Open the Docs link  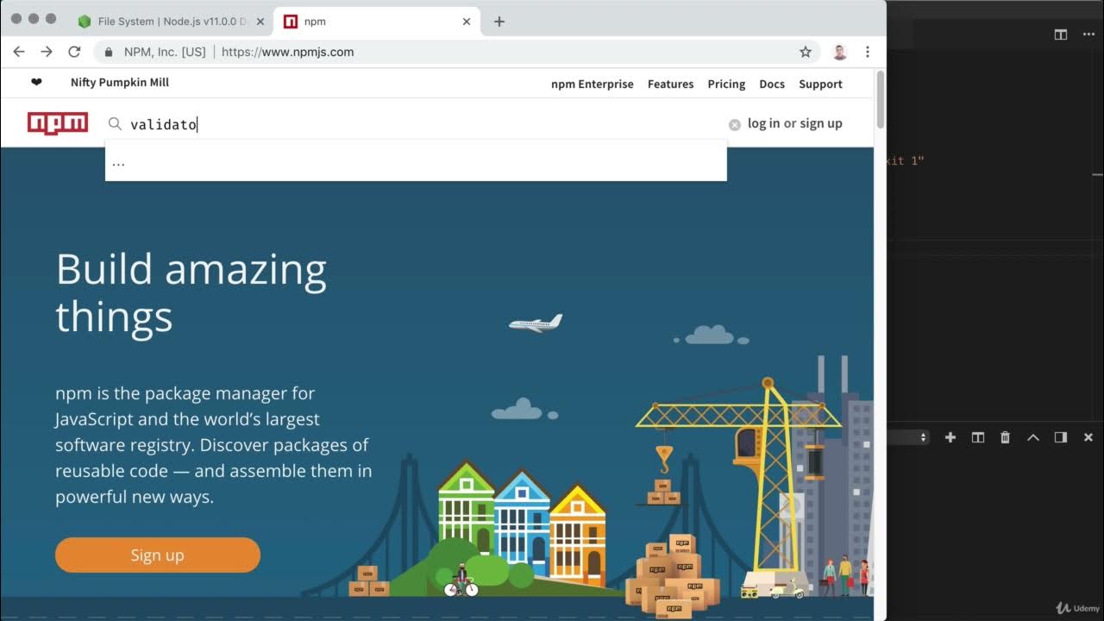772,84
